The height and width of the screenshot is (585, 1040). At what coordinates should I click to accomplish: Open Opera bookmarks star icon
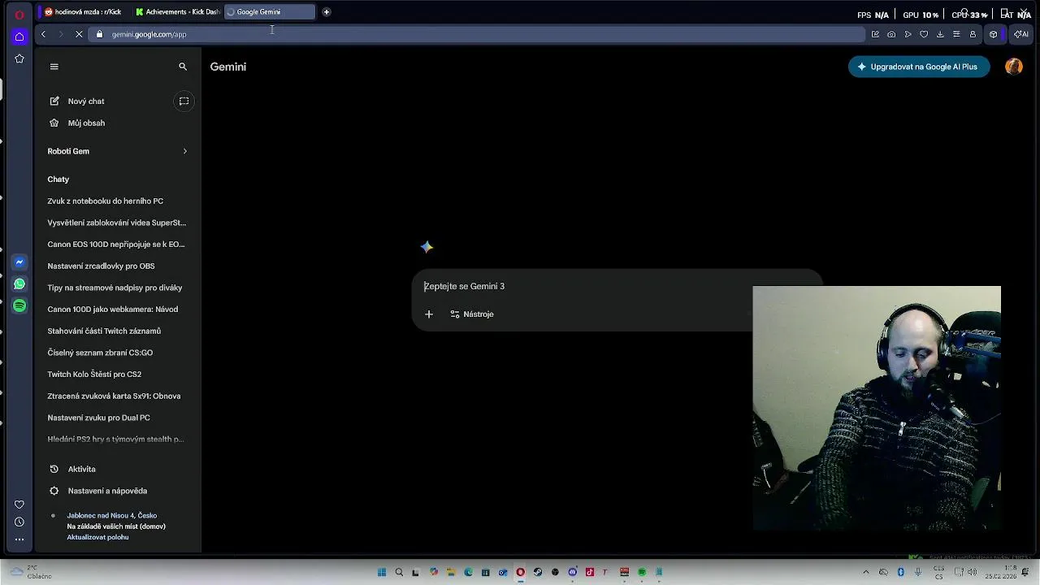click(x=19, y=58)
